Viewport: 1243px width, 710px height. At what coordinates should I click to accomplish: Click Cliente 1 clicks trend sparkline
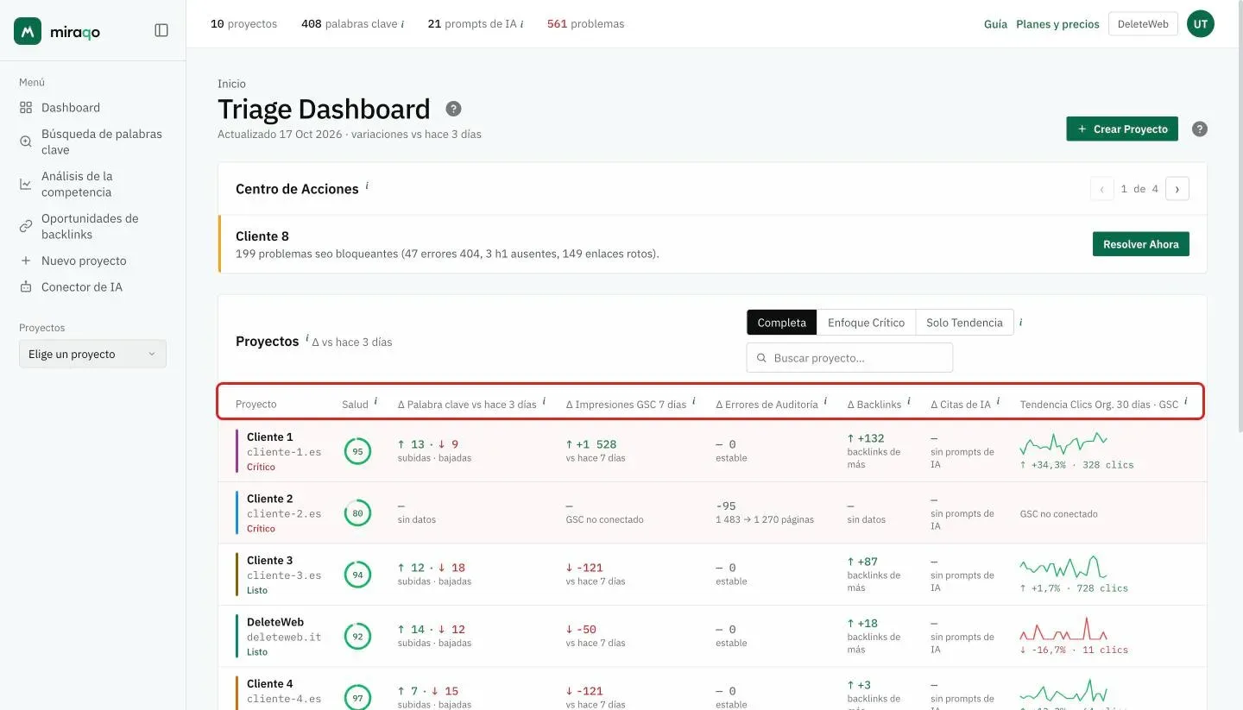point(1063,444)
